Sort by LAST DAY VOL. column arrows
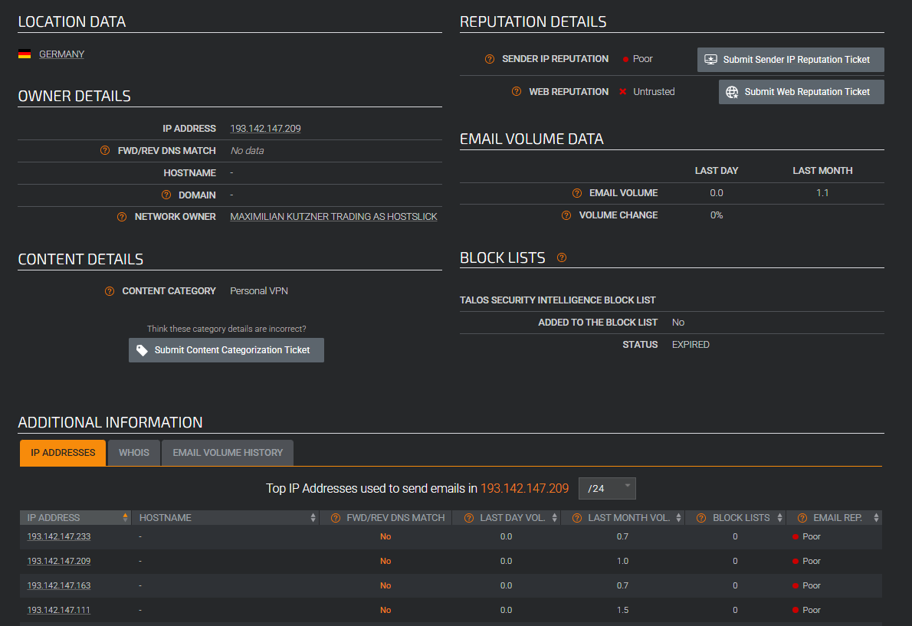The width and height of the screenshot is (912, 626). click(x=554, y=518)
